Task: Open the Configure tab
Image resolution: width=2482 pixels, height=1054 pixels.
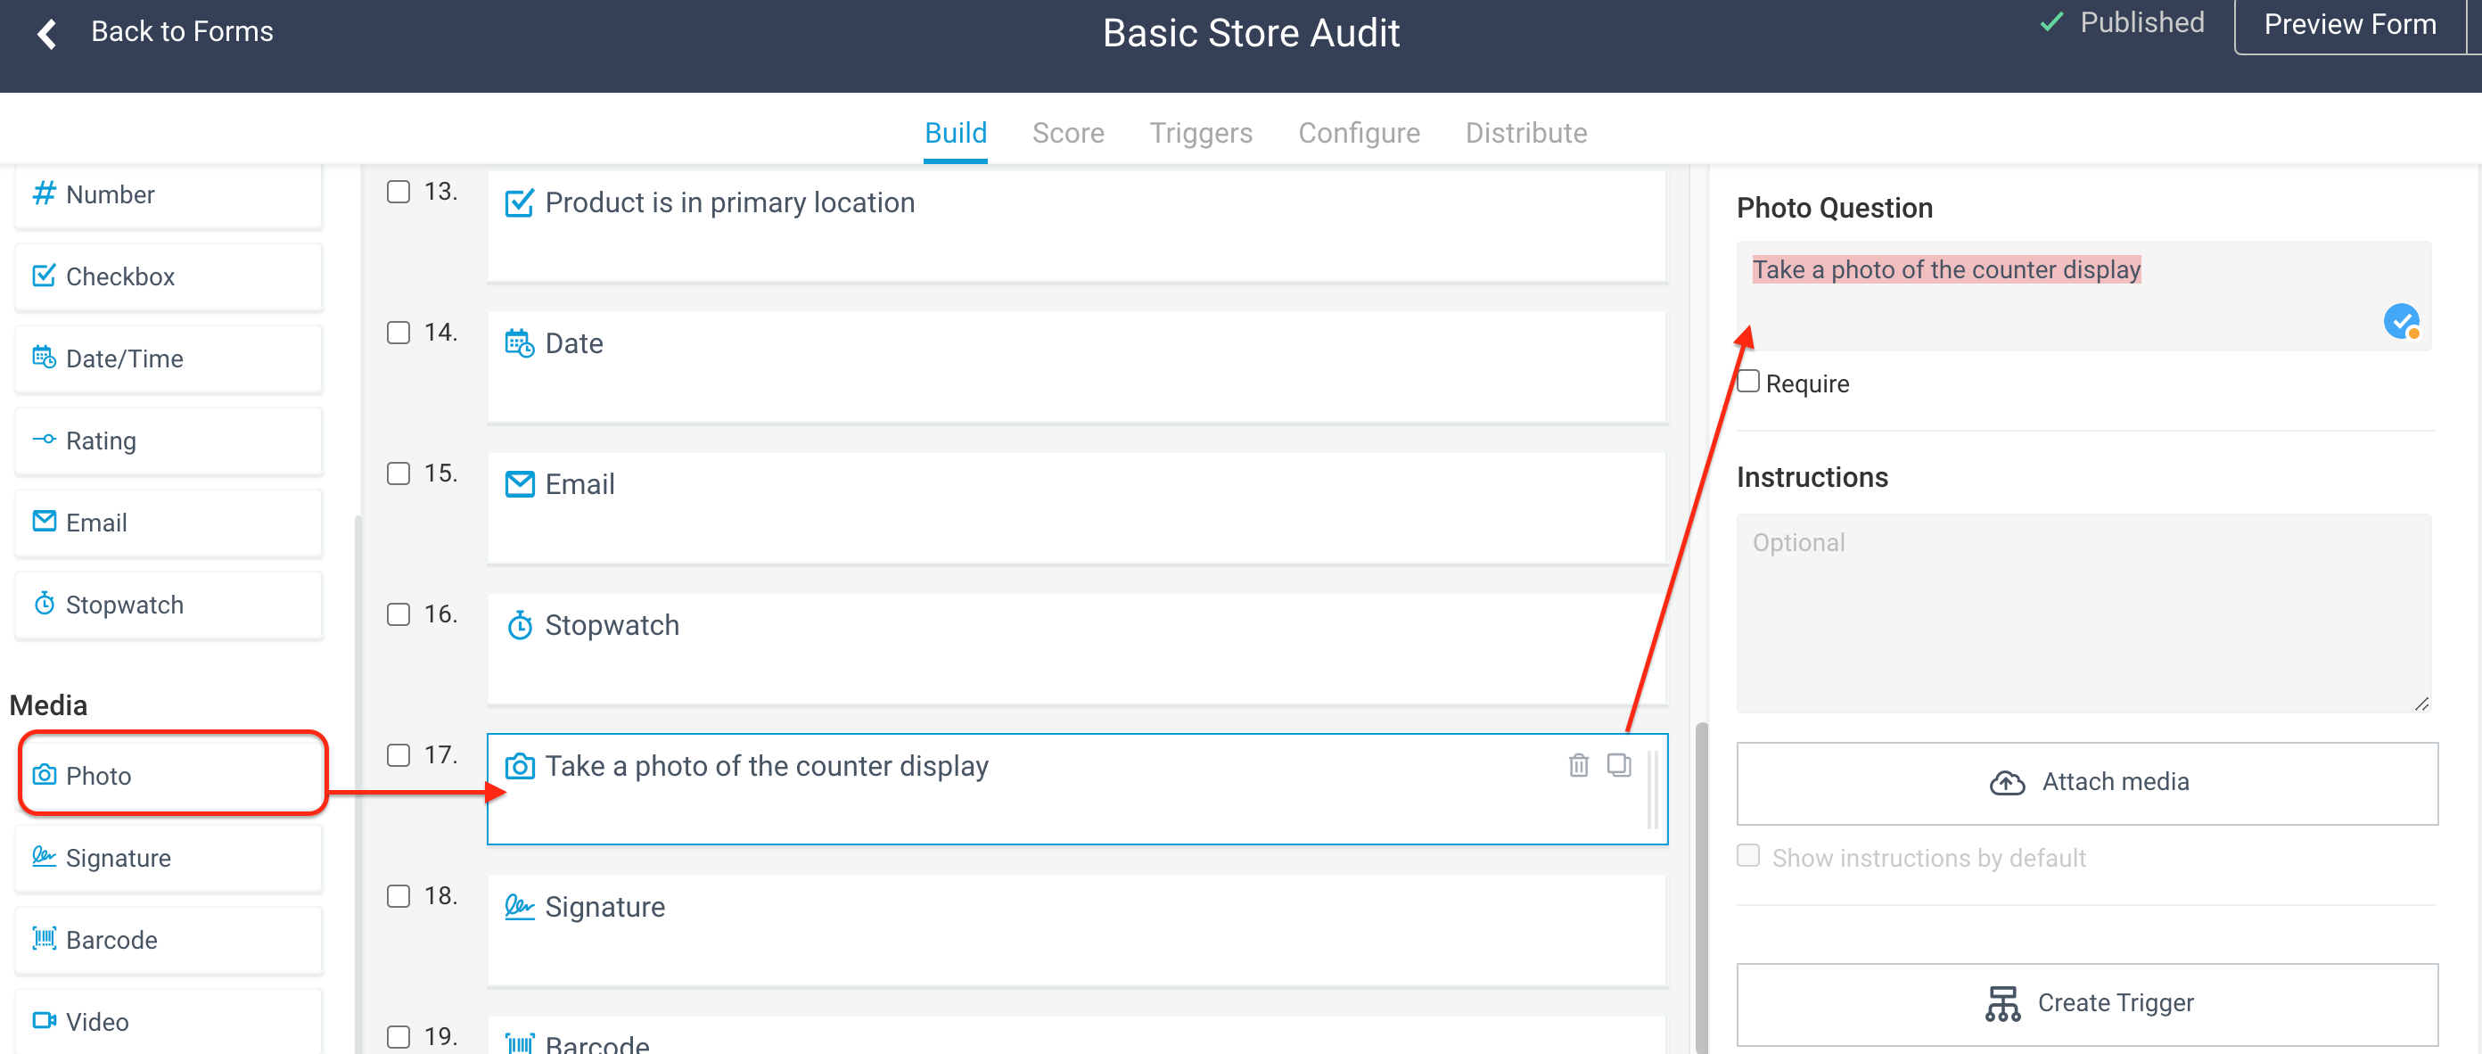Action: point(1359,133)
